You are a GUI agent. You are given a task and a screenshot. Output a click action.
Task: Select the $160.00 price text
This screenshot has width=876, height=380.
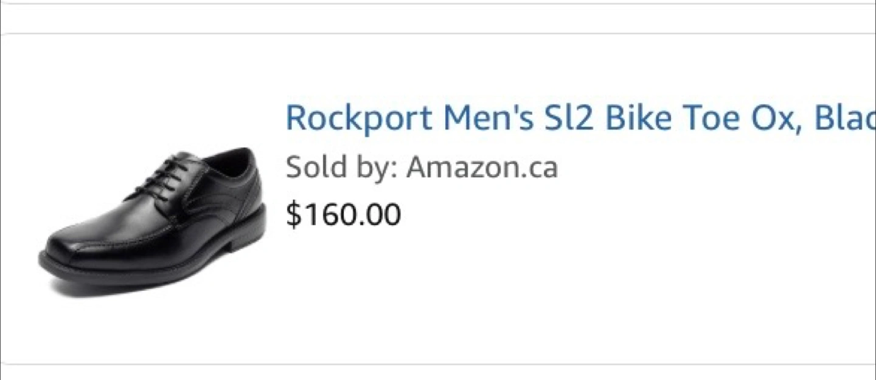pyautogui.click(x=344, y=214)
